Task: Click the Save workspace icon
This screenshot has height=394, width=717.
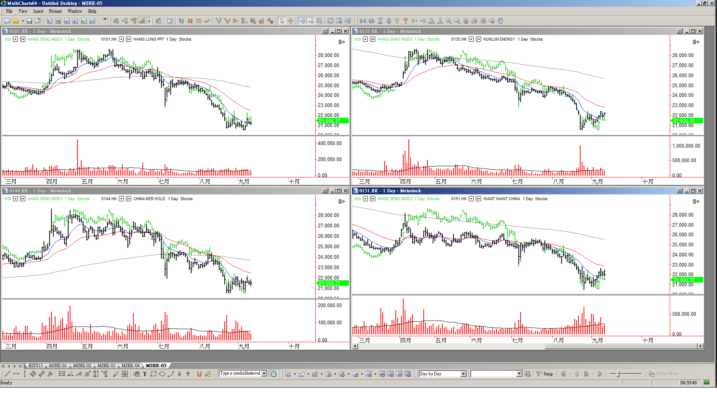Action: point(29,21)
